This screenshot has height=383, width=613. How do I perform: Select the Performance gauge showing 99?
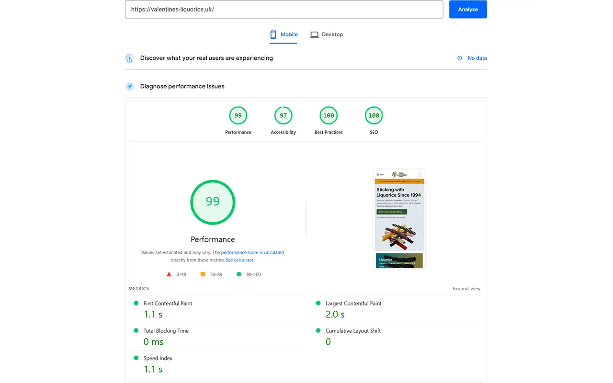pos(238,115)
